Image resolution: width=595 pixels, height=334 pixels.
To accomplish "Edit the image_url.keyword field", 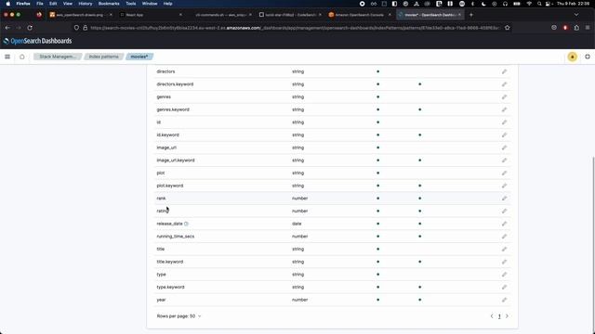I will 504,161.
